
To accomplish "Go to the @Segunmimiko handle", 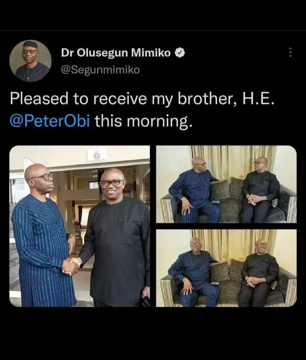I will pyautogui.click(x=100, y=70).
